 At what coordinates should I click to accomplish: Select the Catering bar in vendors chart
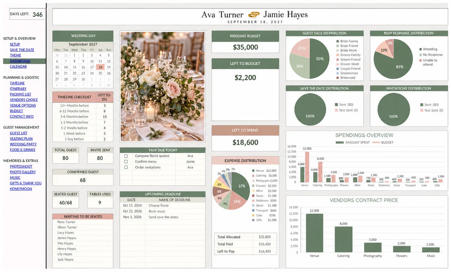pos(344,239)
